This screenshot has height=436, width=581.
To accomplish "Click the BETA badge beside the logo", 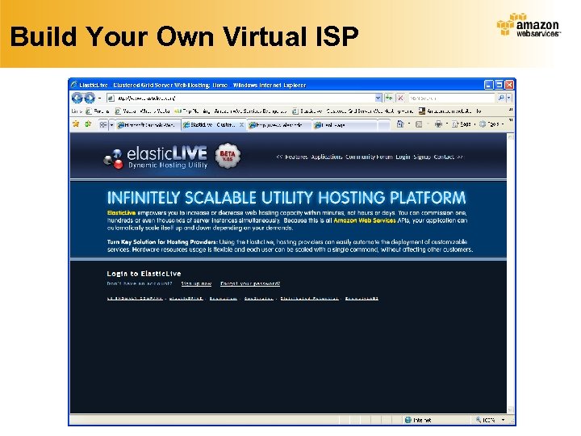I will pyautogui.click(x=227, y=156).
